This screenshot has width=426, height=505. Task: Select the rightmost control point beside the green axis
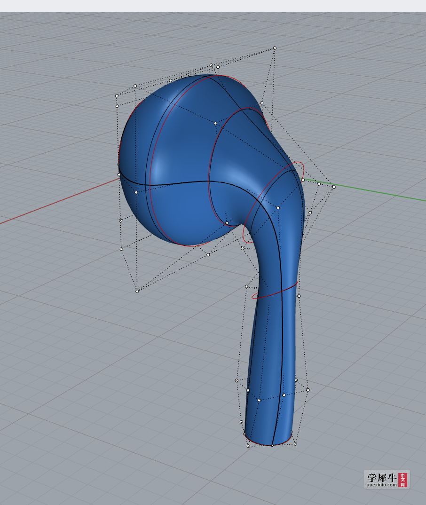pyautogui.click(x=334, y=187)
